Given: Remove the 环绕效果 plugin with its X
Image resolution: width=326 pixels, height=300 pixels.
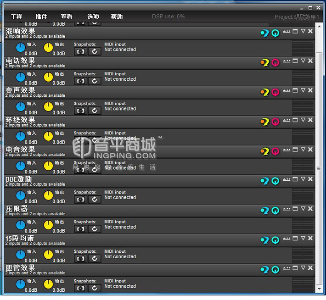Looking at the screenshot, I should [x=310, y=120].
